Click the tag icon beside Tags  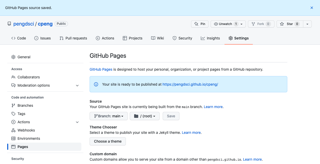[13, 114]
